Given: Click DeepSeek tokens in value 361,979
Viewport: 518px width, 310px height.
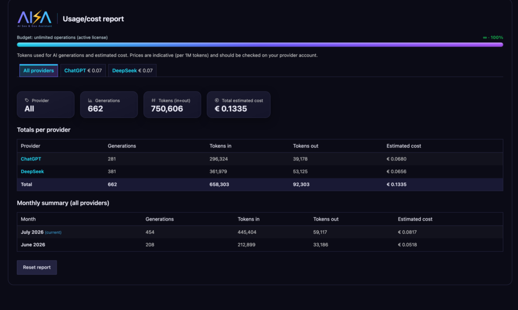Looking at the screenshot, I should pyautogui.click(x=218, y=172).
